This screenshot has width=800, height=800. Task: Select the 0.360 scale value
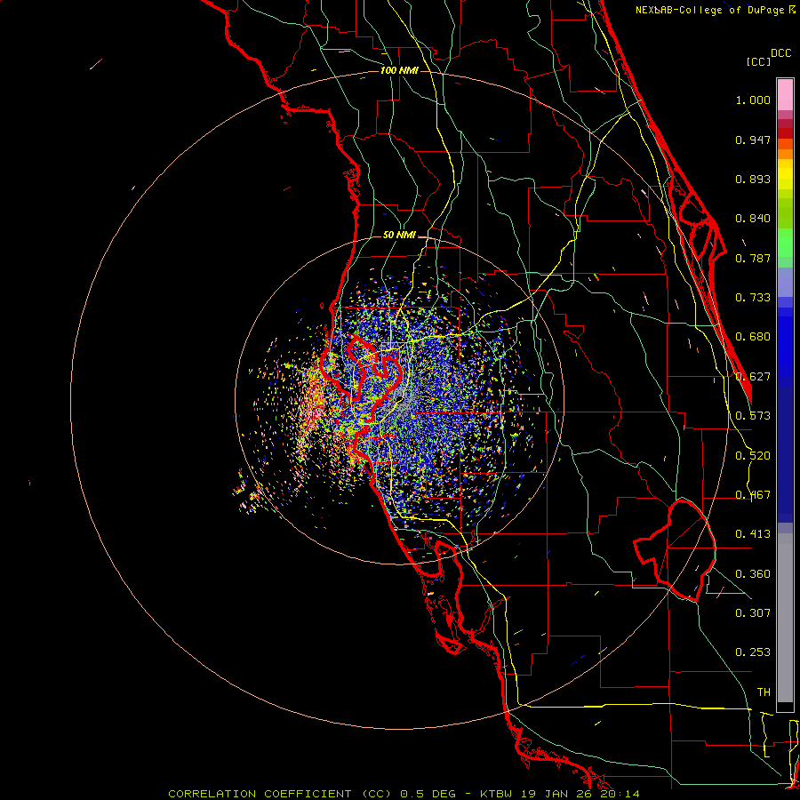753,574
